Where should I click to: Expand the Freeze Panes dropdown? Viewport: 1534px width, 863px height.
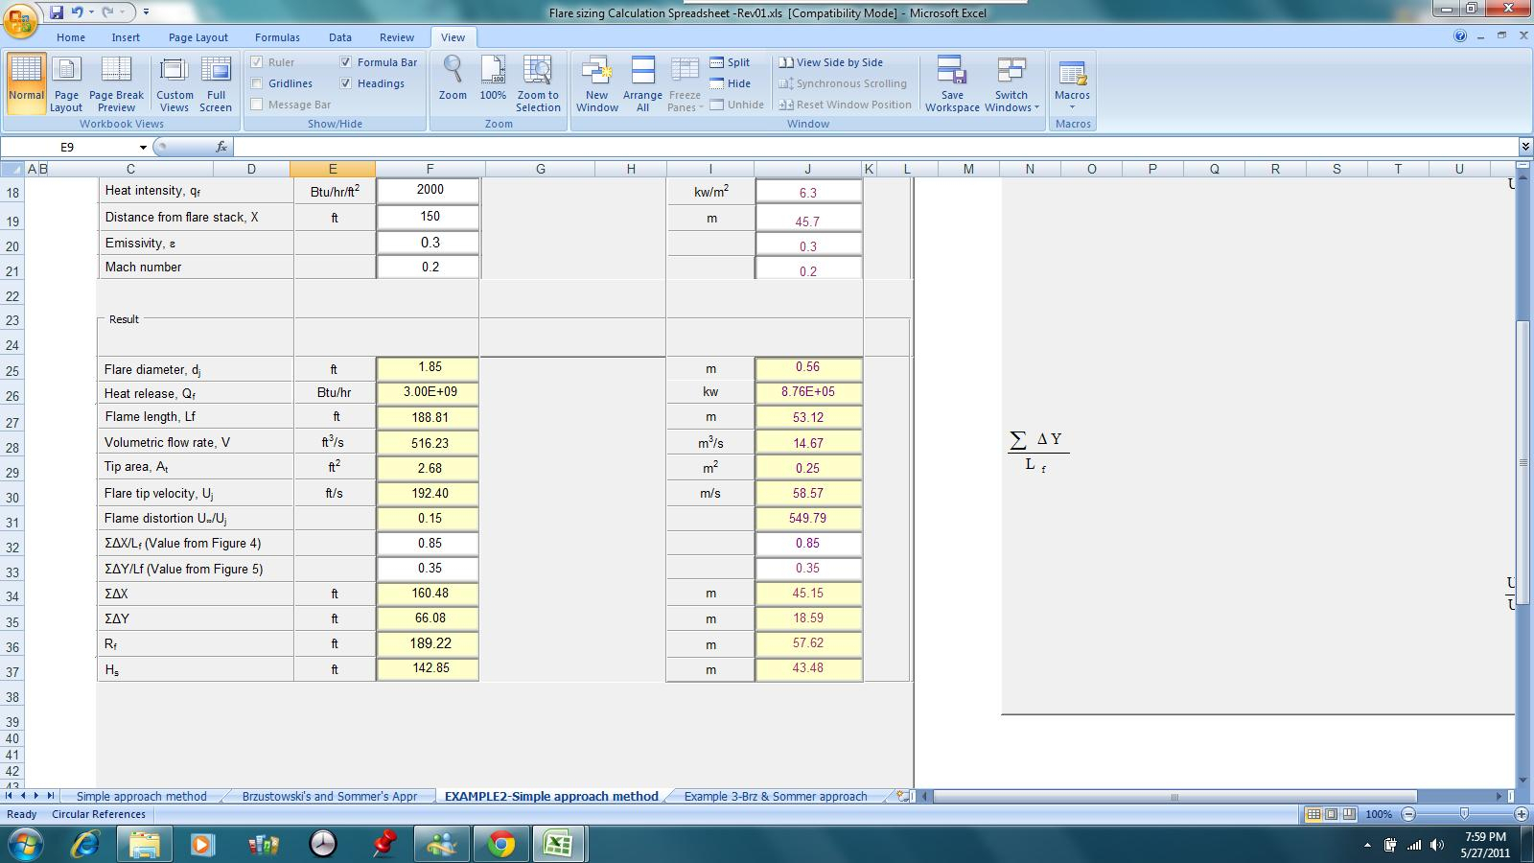[685, 84]
